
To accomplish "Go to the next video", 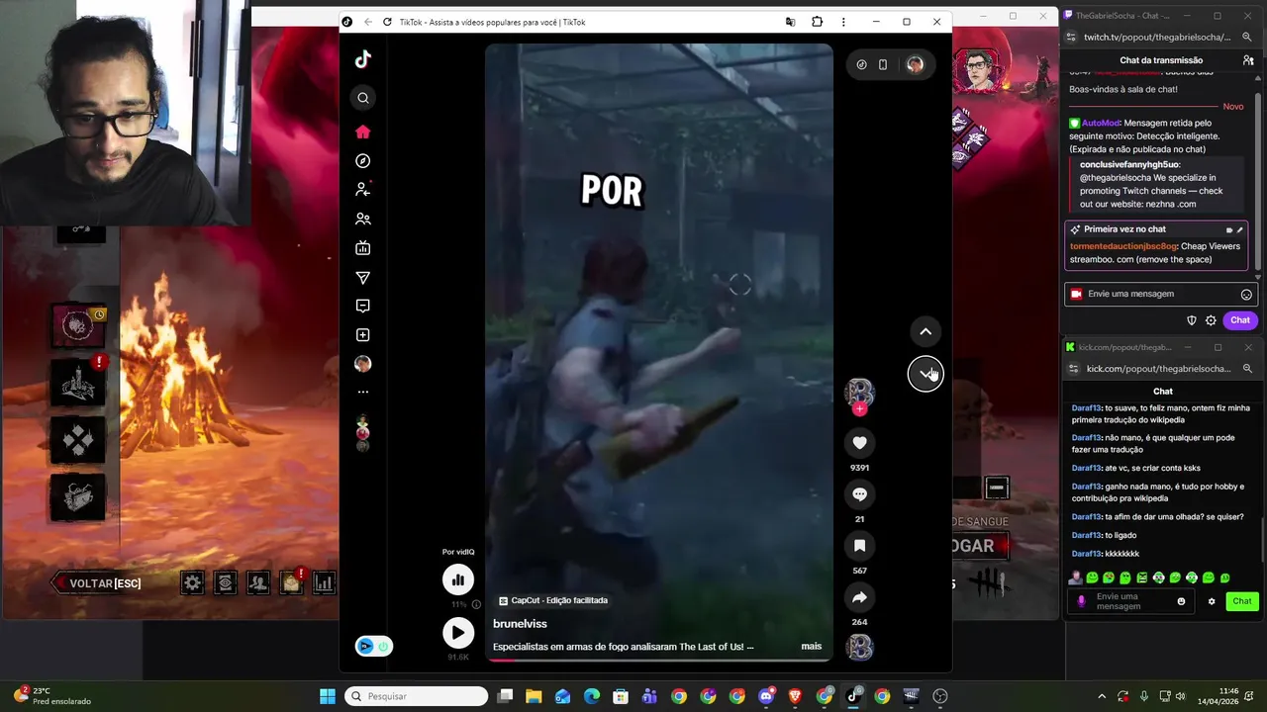I will click(926, 373).
